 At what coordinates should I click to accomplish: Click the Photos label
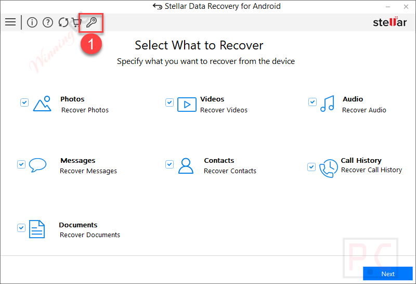(72, 99)
